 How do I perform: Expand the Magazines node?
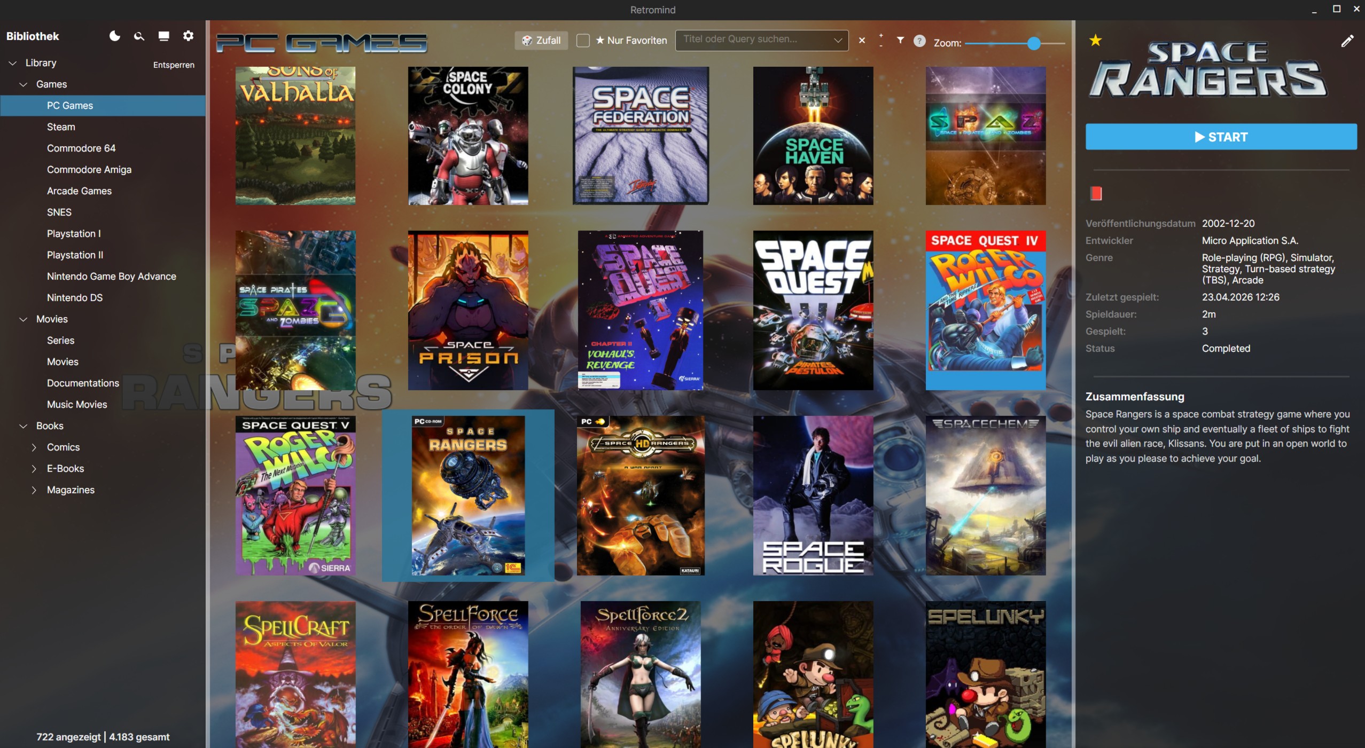point(34,490)
